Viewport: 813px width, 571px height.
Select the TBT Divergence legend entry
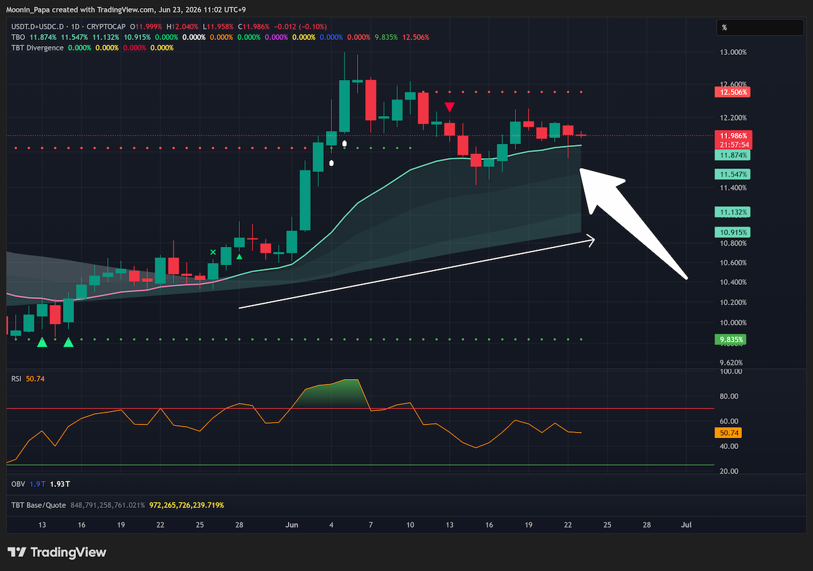click(37, 47)
